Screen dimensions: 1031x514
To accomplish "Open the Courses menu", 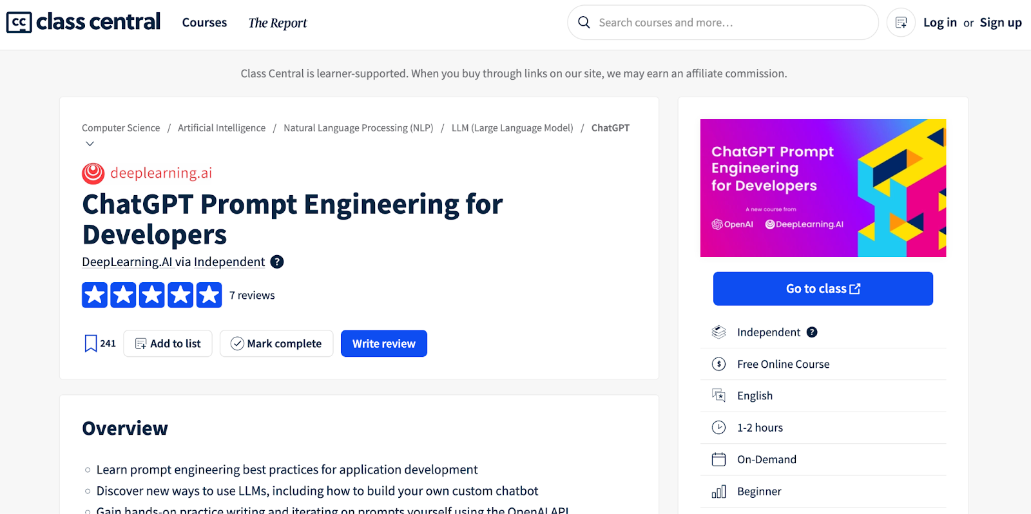I will 204,23.
